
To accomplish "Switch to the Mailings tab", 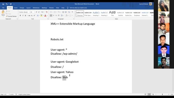I will point(44,8).
